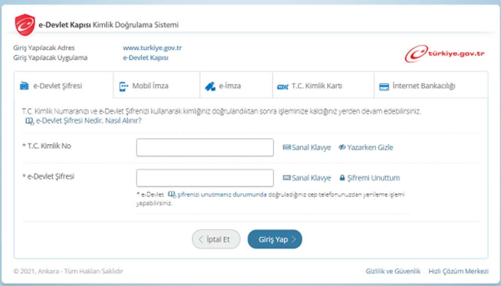Open the Gizlilik ve Güvenlik footer link
The image size is (501, 286).
(x=393, y=271)
